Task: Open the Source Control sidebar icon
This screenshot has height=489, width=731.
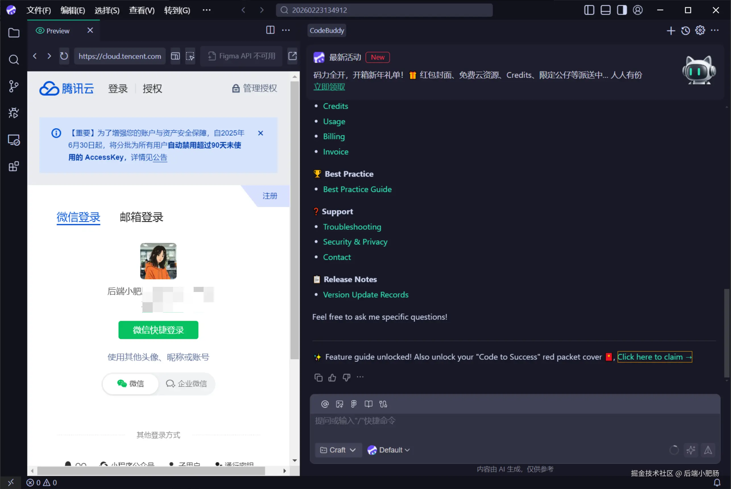Action: pos(13,86)
